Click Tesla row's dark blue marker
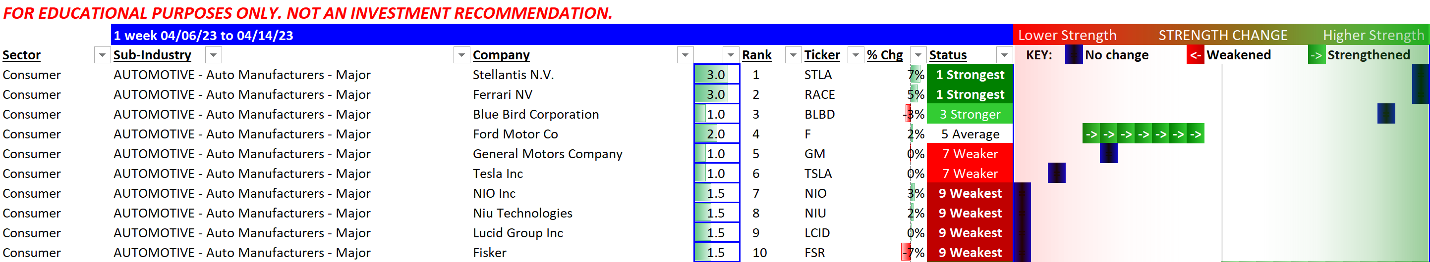The image size is (1430, 262). (1056, 174)
